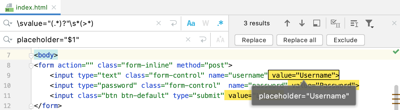Click the type="password" attribute
Image resolution: width=400 pixels, height=110 pixels.
[108, 86]
